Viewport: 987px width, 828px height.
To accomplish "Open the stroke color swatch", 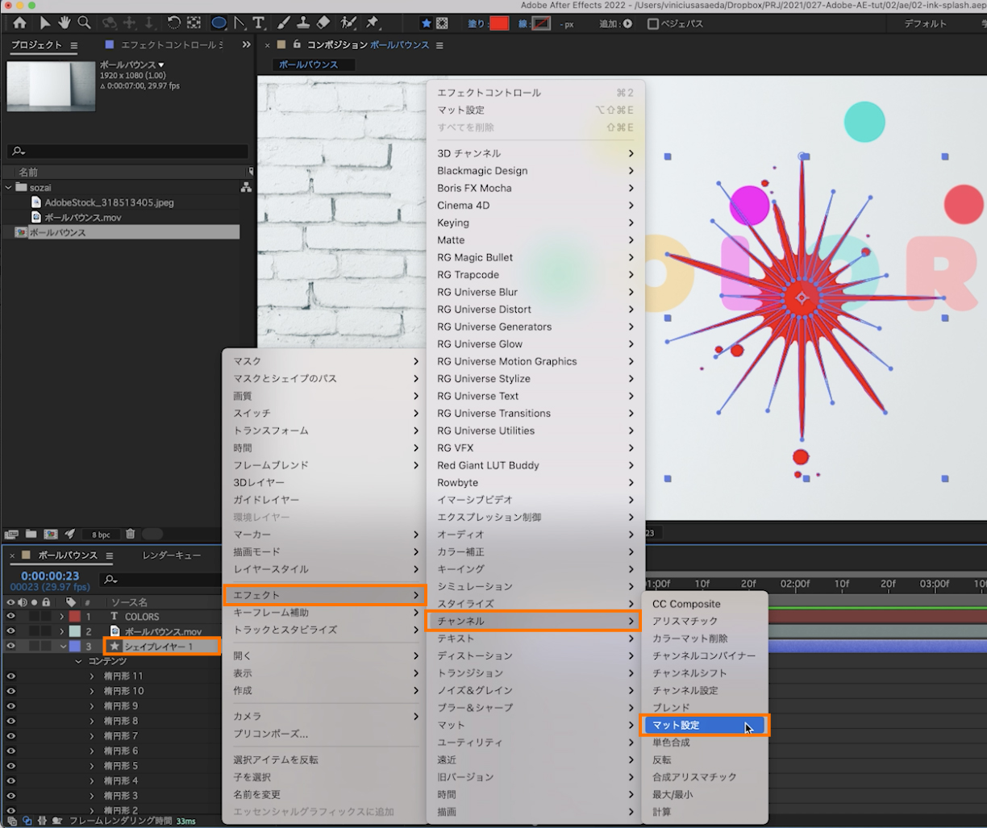I will pos(541,23).
